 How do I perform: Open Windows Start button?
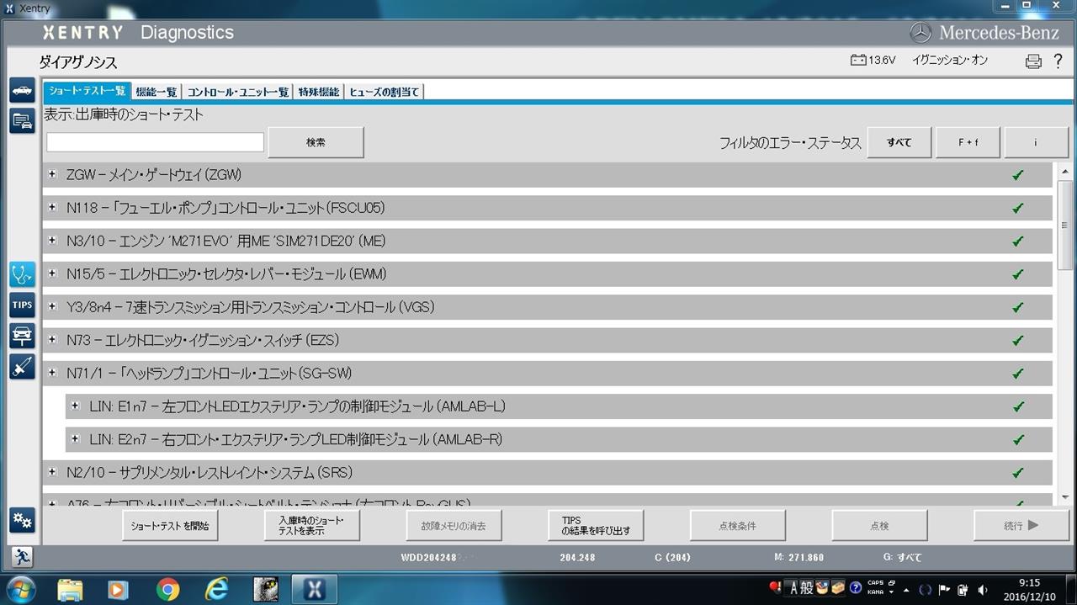click(x=19, y=589)
